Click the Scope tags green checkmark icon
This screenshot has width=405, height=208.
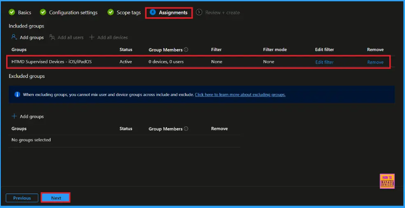pyautogui.click(x=110, y=12)
